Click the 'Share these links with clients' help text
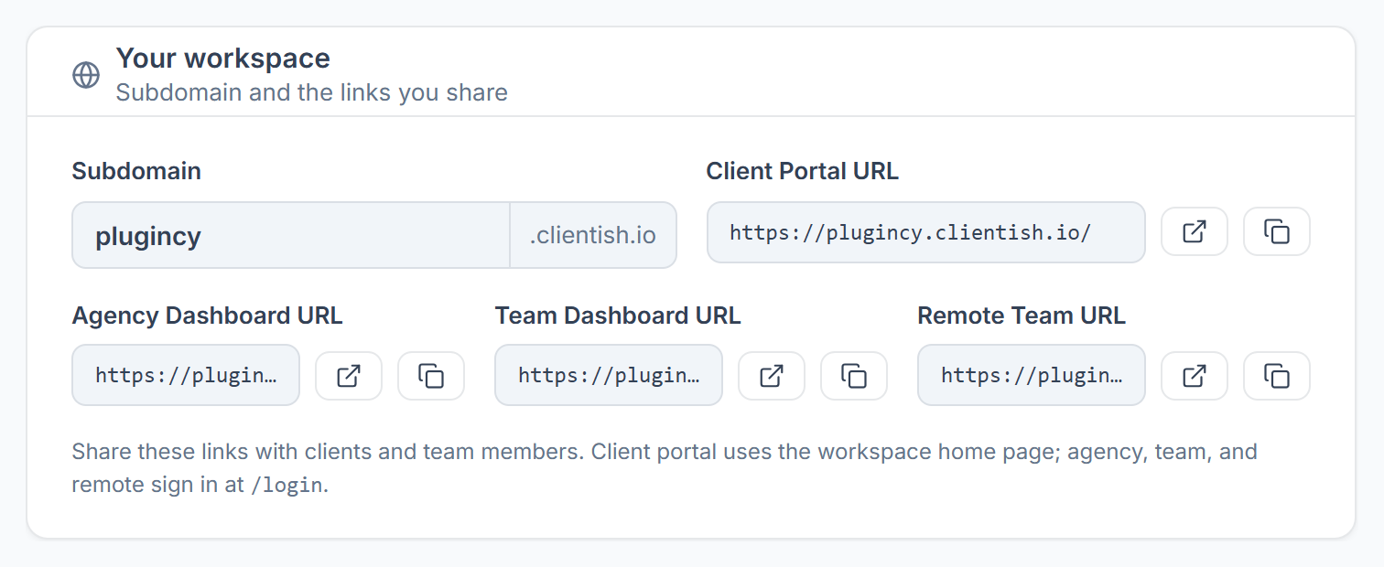This screenshot has width=1384, height=567. click(665, 467)
